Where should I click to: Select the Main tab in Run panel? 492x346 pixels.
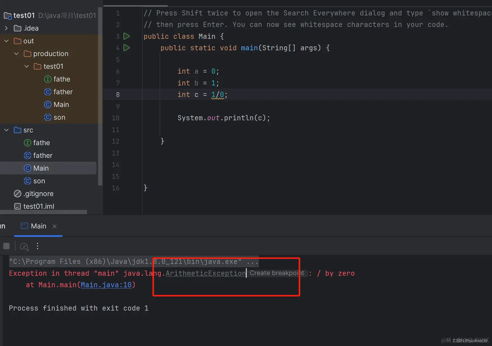tap(38, 226)
